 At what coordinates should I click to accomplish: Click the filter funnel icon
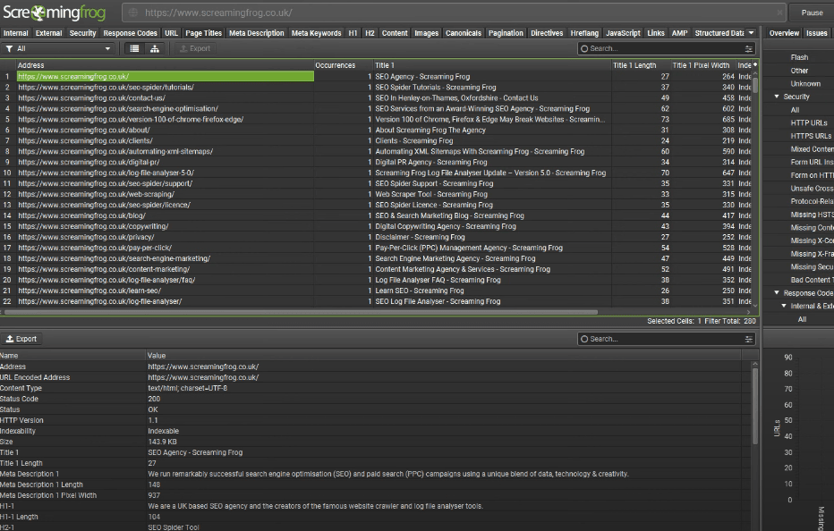pos(9,48)
